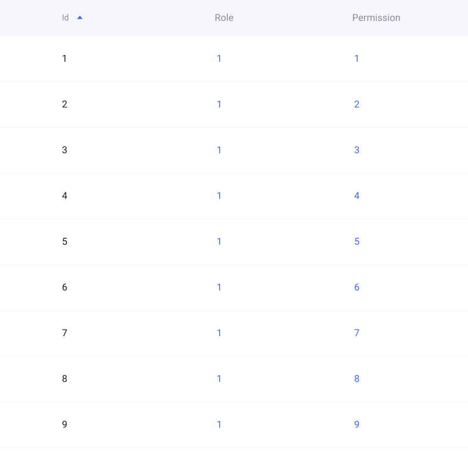The width and height of the screenshot is (468, 458).
Task: Select Id cell with value 7
Action: 64,333
